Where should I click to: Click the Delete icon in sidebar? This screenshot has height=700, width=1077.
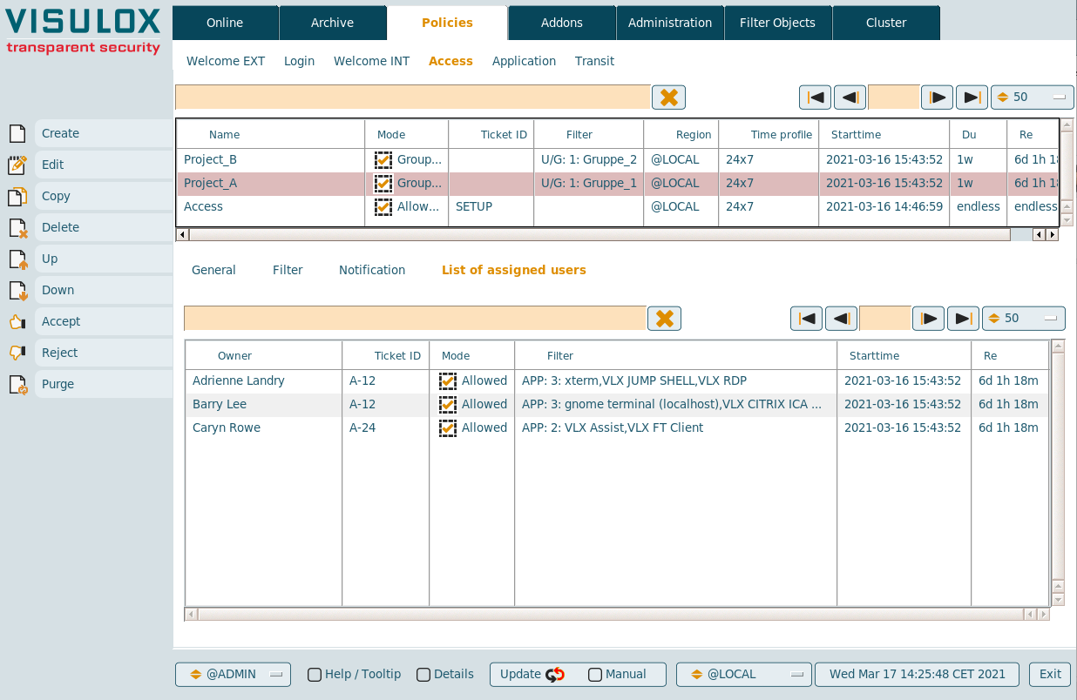17,227
